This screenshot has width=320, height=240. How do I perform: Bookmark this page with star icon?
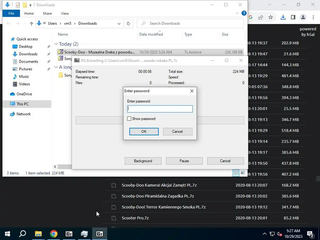pos(271,17)
